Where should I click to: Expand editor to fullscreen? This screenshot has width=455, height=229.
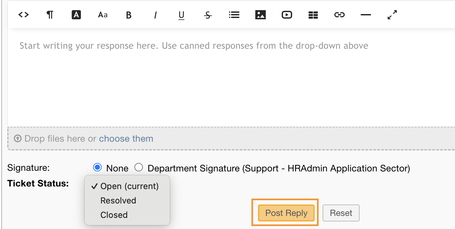pyautogui.click(x=392, y=15)
